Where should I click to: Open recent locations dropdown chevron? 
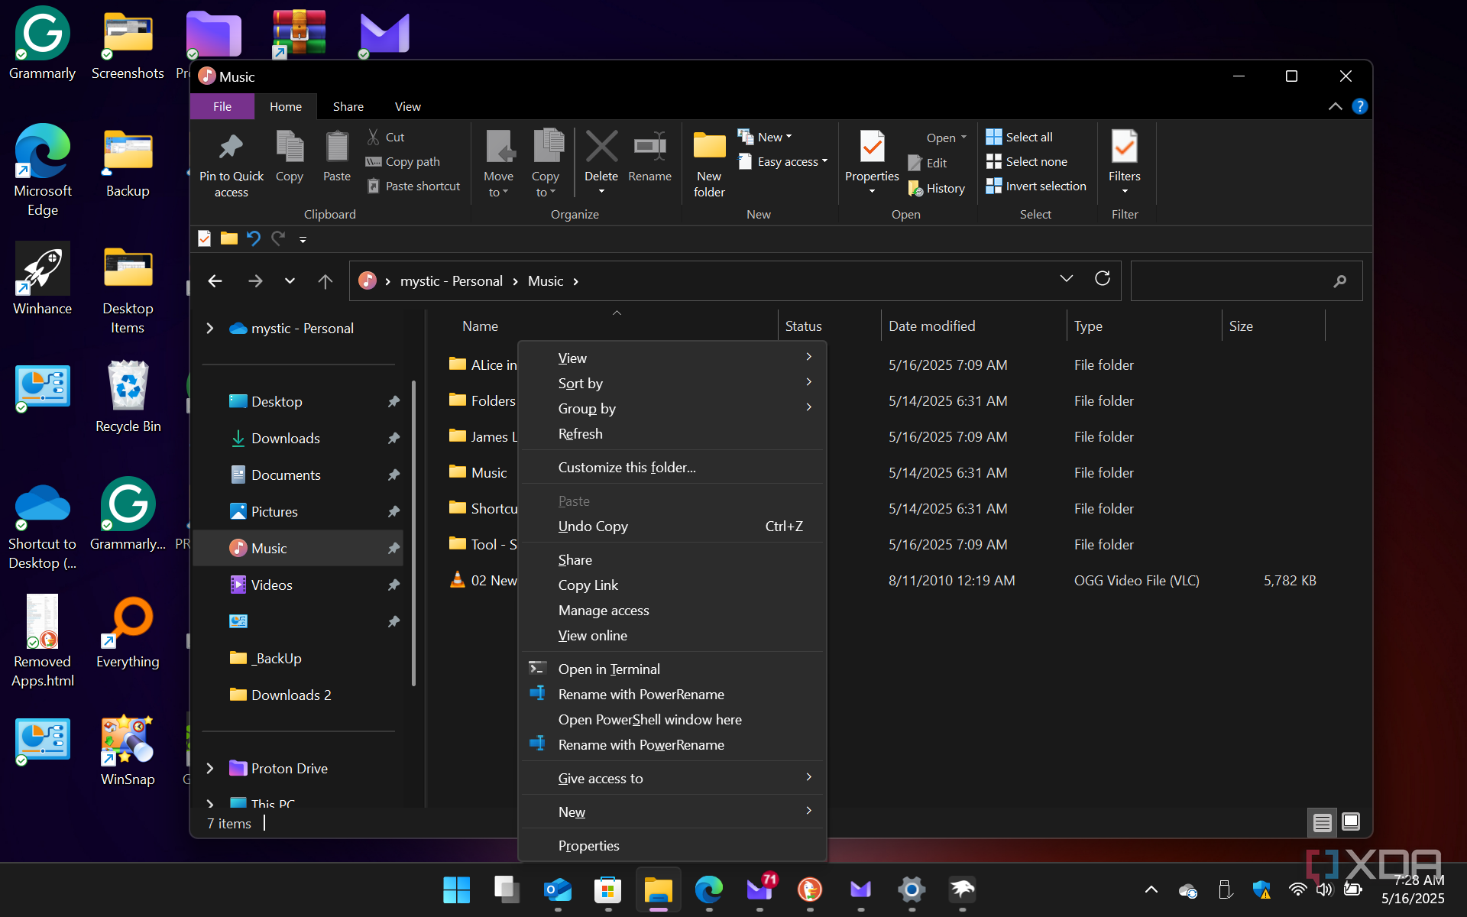pos(290,281)
